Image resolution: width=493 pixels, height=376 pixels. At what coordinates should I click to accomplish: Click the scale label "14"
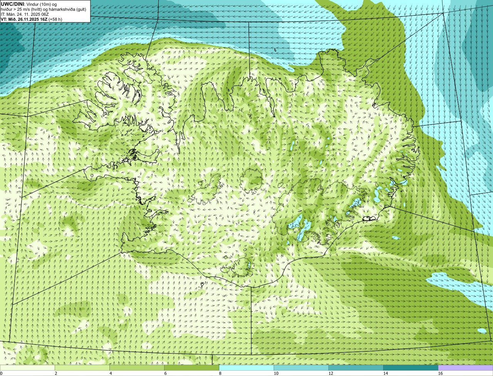point(386,373)
